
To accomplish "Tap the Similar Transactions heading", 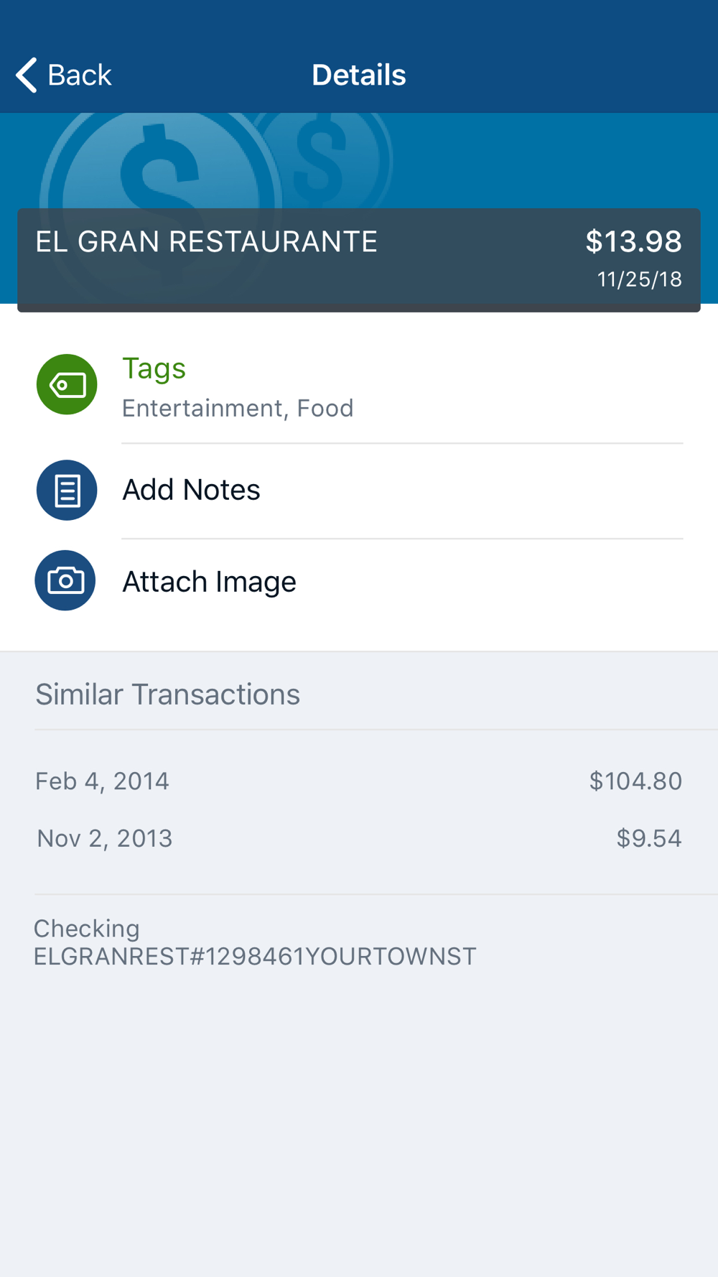I will point(167,695).
